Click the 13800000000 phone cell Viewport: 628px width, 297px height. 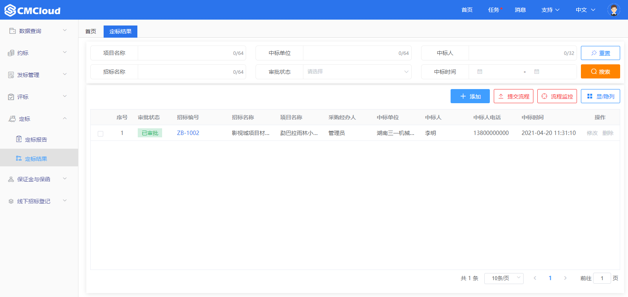tap(491, 133)
